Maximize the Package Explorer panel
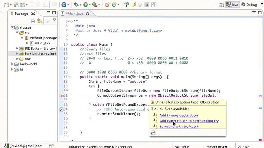264x148 pixels. point(54,13)
